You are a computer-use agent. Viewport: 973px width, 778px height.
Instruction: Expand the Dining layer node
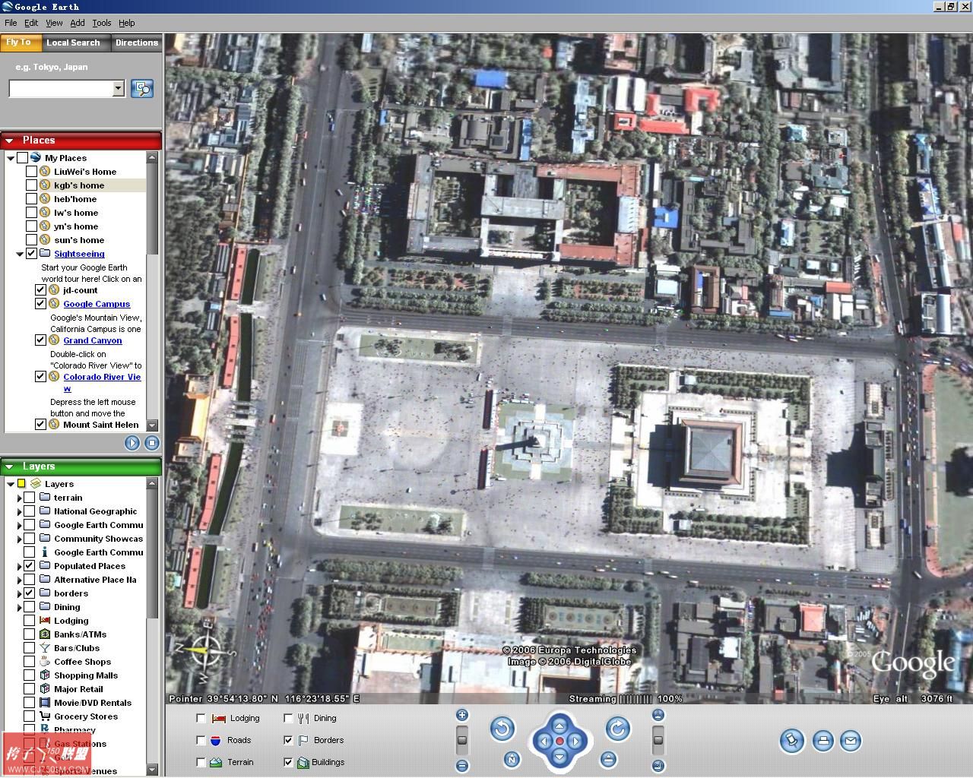click(x=20, y=608)
